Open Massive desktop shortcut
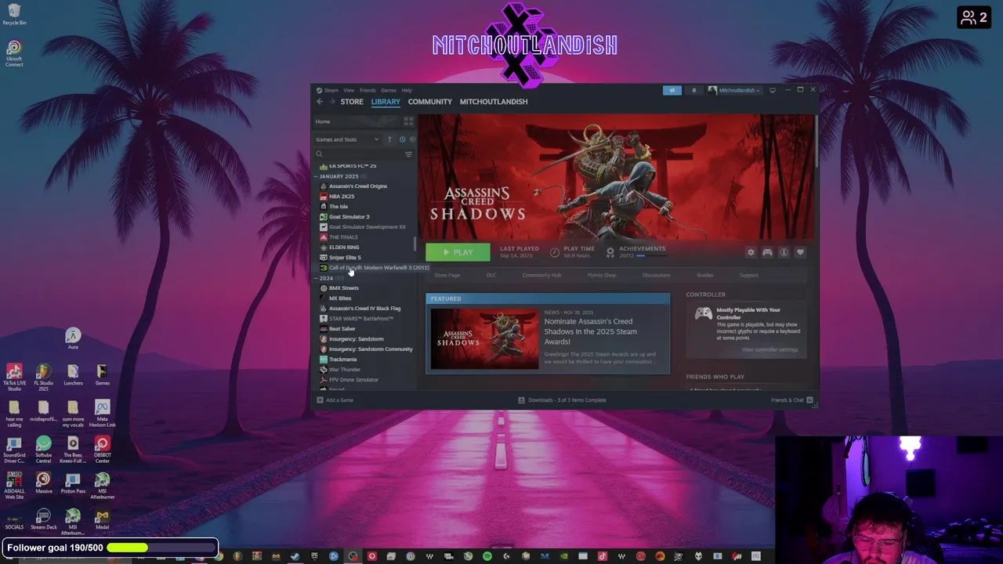The width and height of the screenshot is (1003, 564). (43, 483)
